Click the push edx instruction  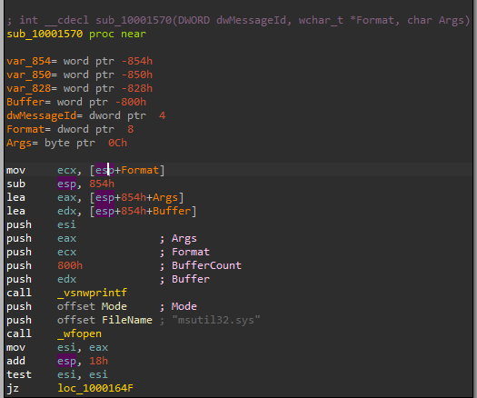coord(41,279)
